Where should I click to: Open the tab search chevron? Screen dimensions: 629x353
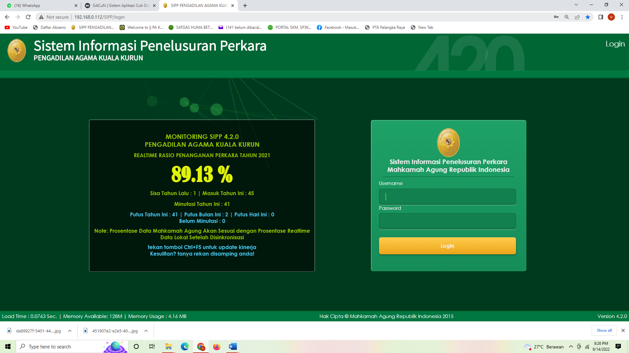pyautogui.click(x=576, y=5)
